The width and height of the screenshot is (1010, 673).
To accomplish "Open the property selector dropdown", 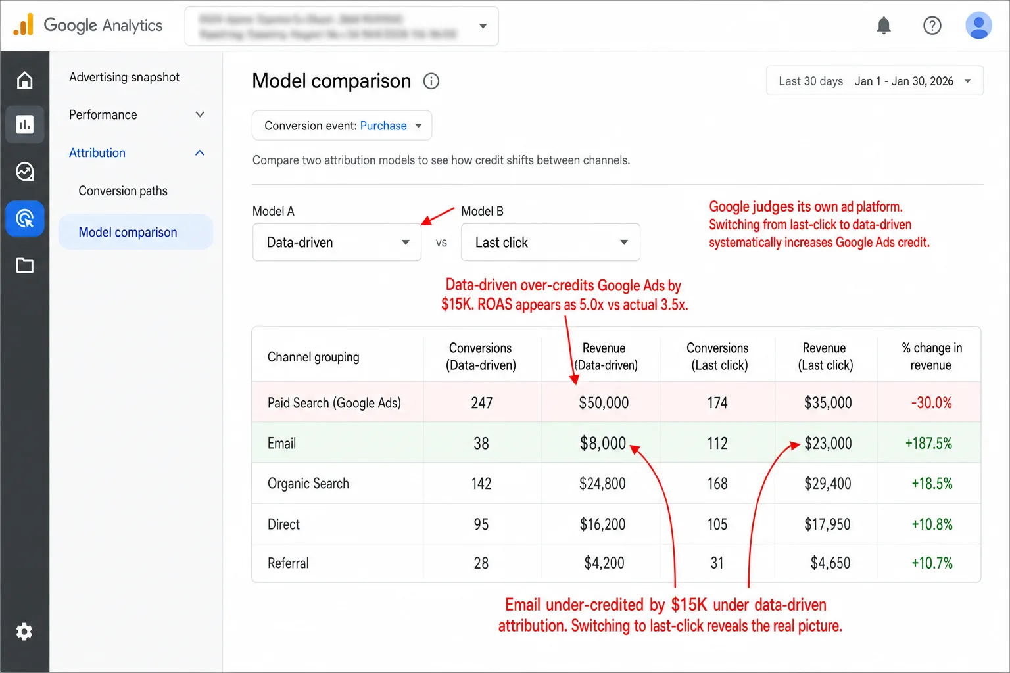I will (x=342, y=26).
